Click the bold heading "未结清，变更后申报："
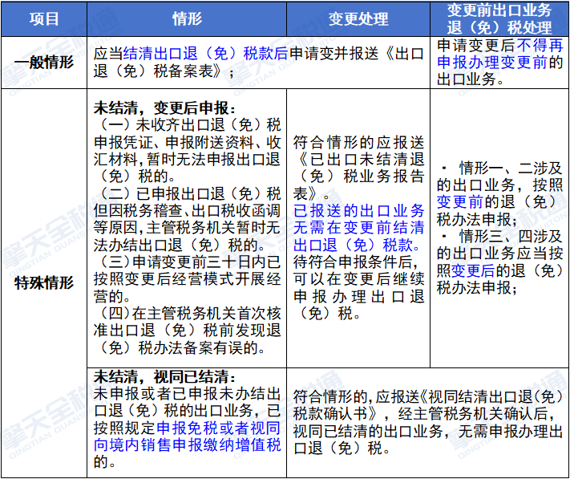 coord(164,108)
